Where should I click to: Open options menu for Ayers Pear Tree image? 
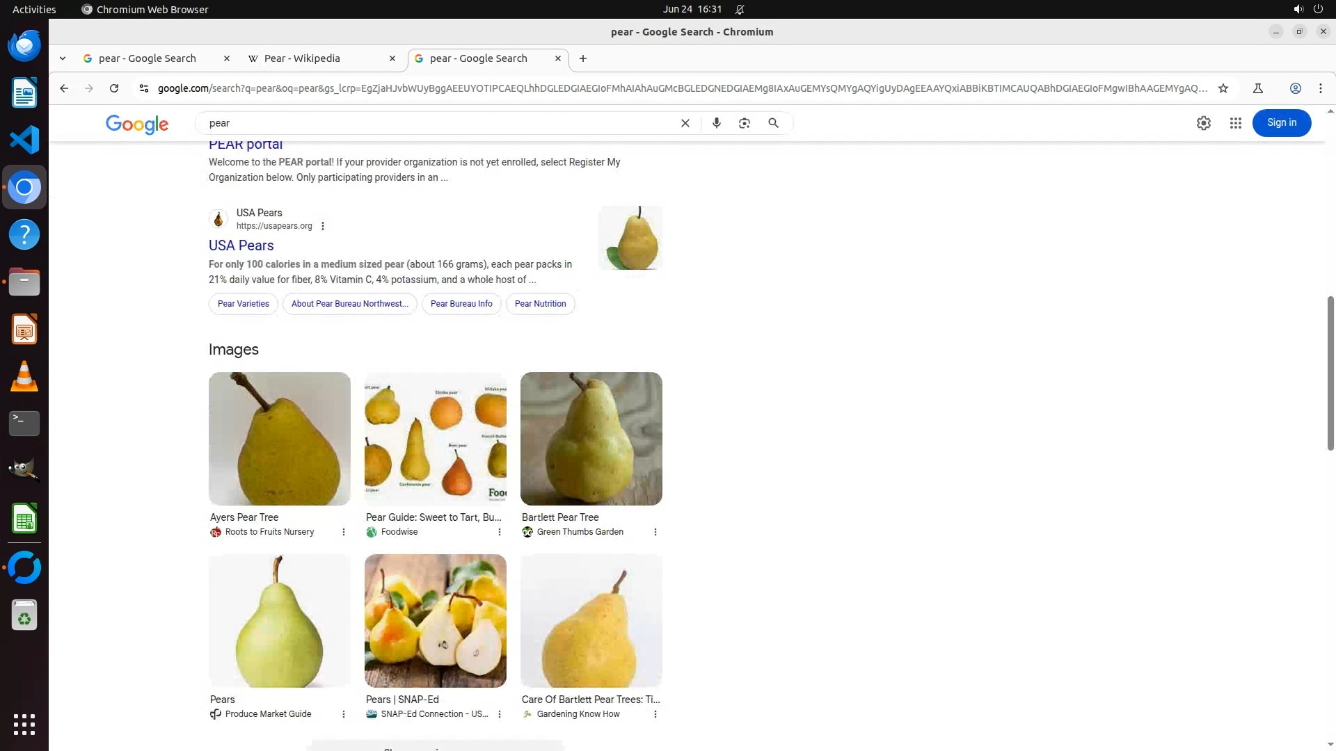pos(343,532)
